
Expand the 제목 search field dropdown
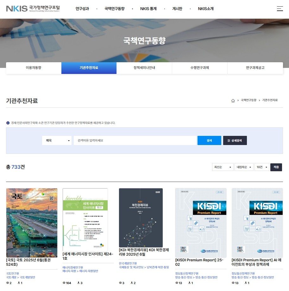tap(57, 141)
